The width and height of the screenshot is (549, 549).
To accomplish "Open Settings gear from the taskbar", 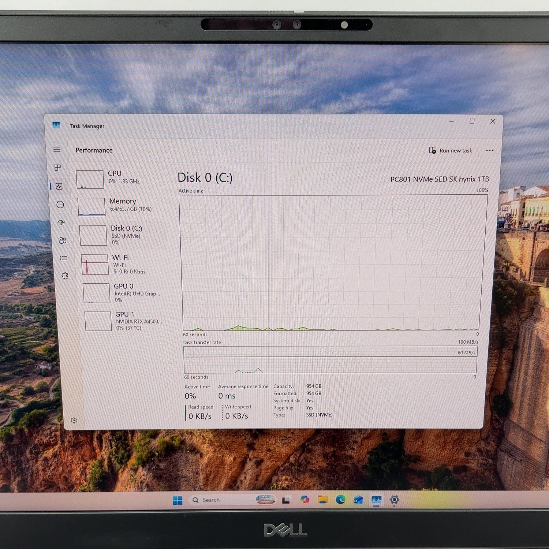I will pos(394,500).
